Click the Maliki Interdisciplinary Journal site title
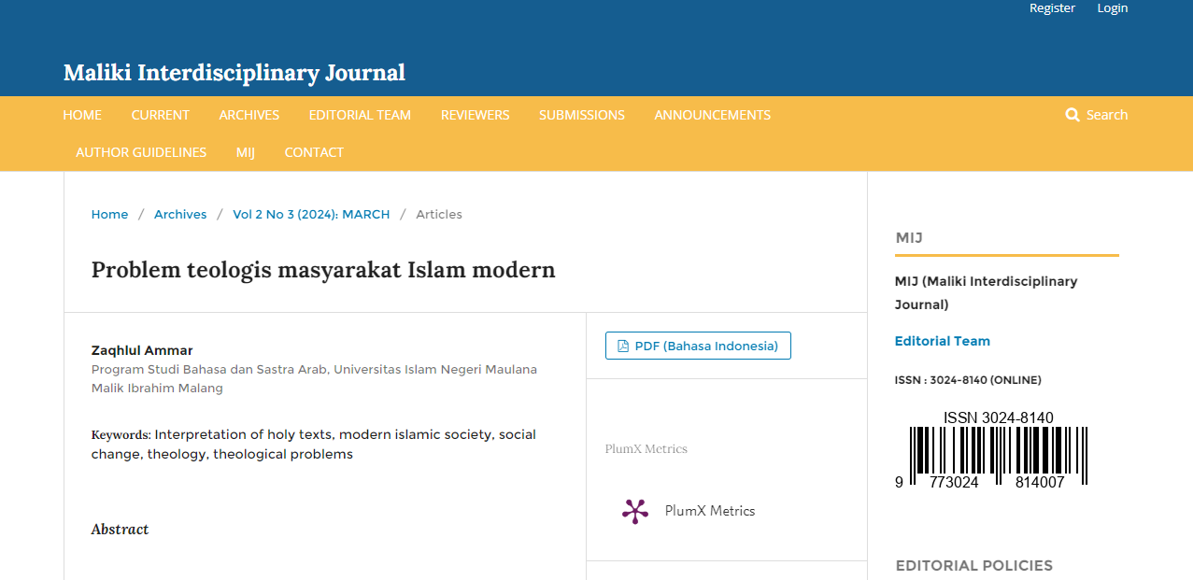 234,73
